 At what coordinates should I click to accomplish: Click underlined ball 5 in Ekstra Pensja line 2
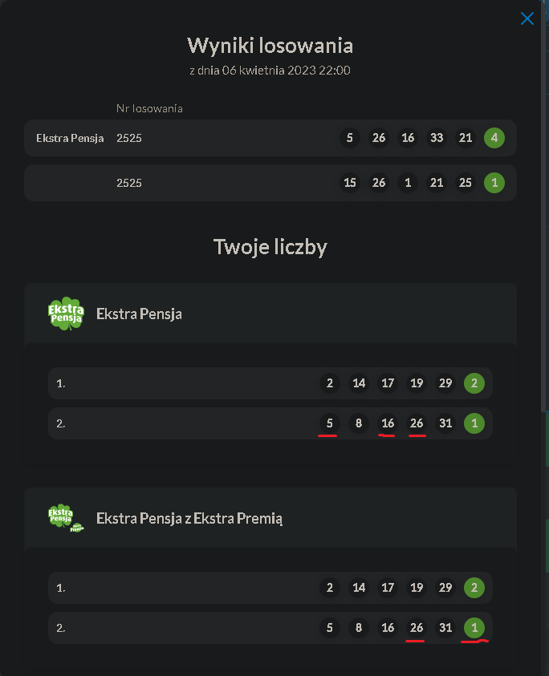(330, 423)
